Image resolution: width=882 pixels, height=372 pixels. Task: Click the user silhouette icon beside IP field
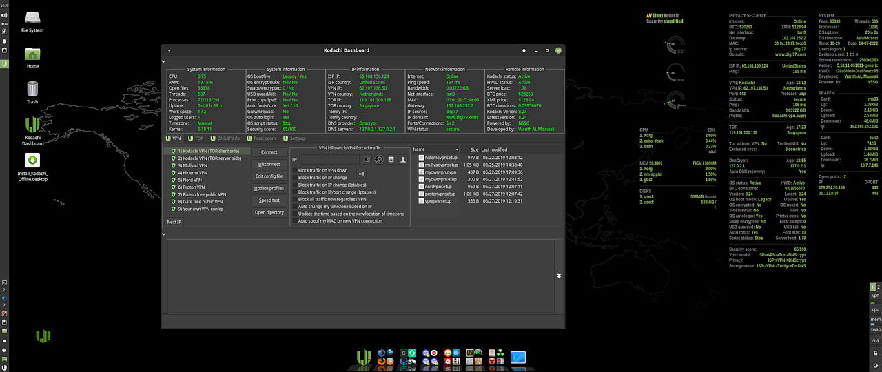click(403, 159)
